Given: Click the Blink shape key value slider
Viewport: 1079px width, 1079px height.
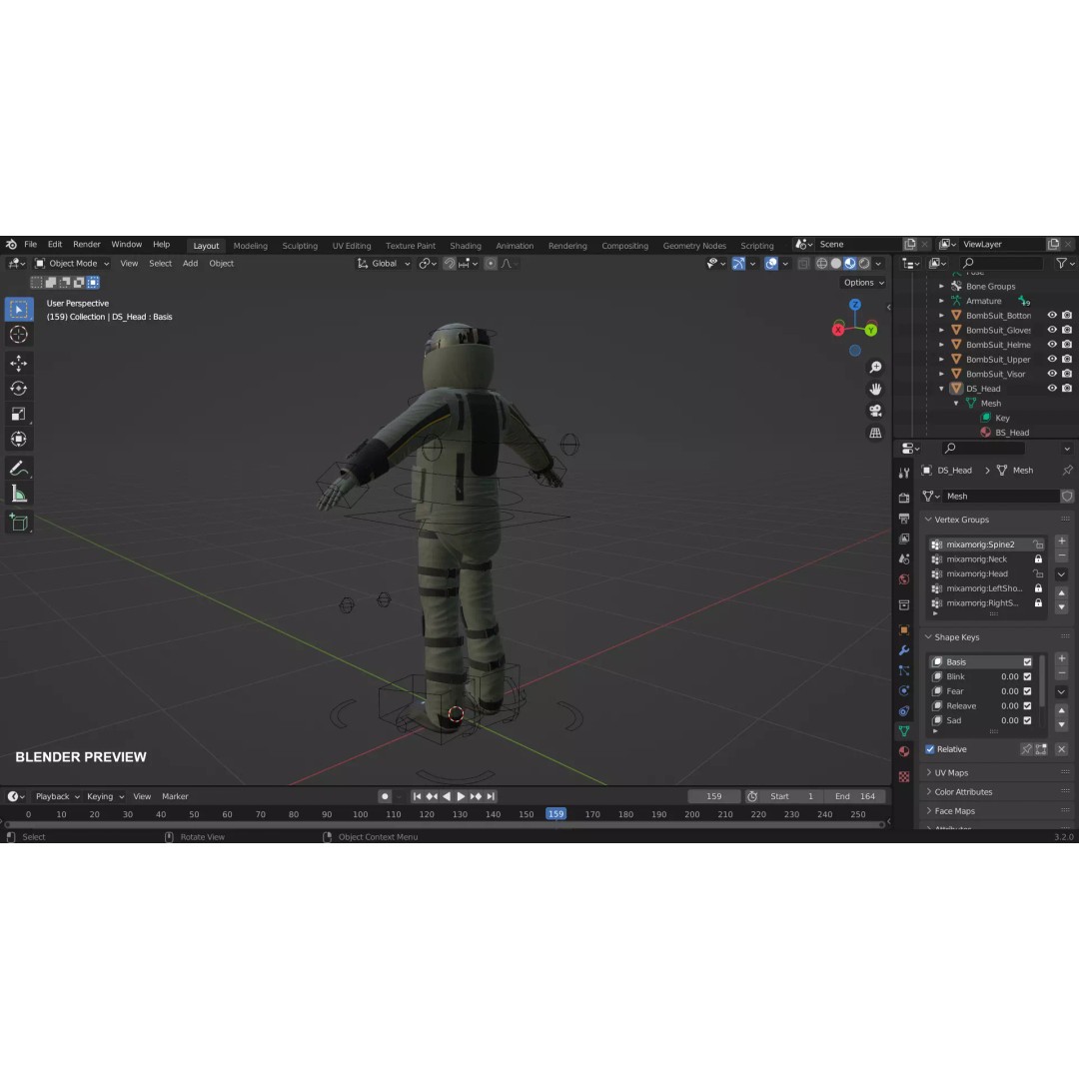Looking at the screenshot, I should tap(1009, 677).
